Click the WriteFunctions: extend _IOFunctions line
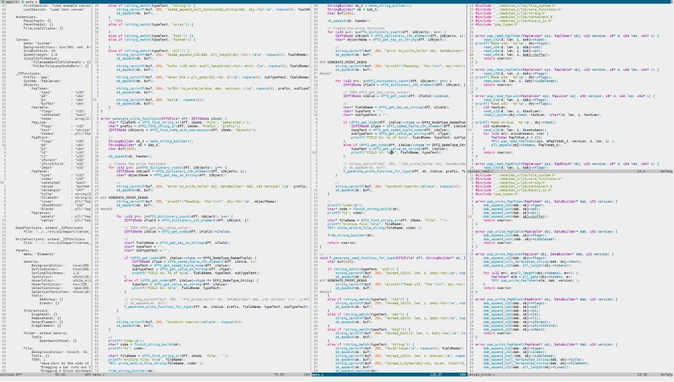The width and height of the screenshot is (674, 382). (x=50, y=239)
